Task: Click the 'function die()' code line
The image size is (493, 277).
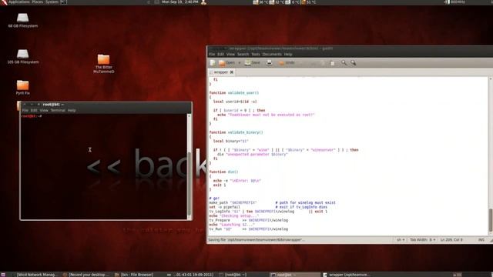Action: 223,172
